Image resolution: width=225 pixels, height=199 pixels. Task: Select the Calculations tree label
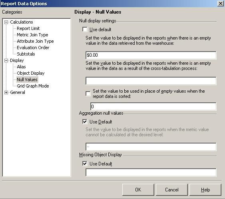tap(22, 22)
